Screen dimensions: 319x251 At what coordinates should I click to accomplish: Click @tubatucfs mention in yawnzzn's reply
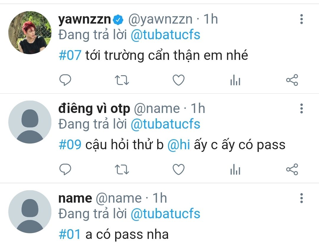coord(165,35)
